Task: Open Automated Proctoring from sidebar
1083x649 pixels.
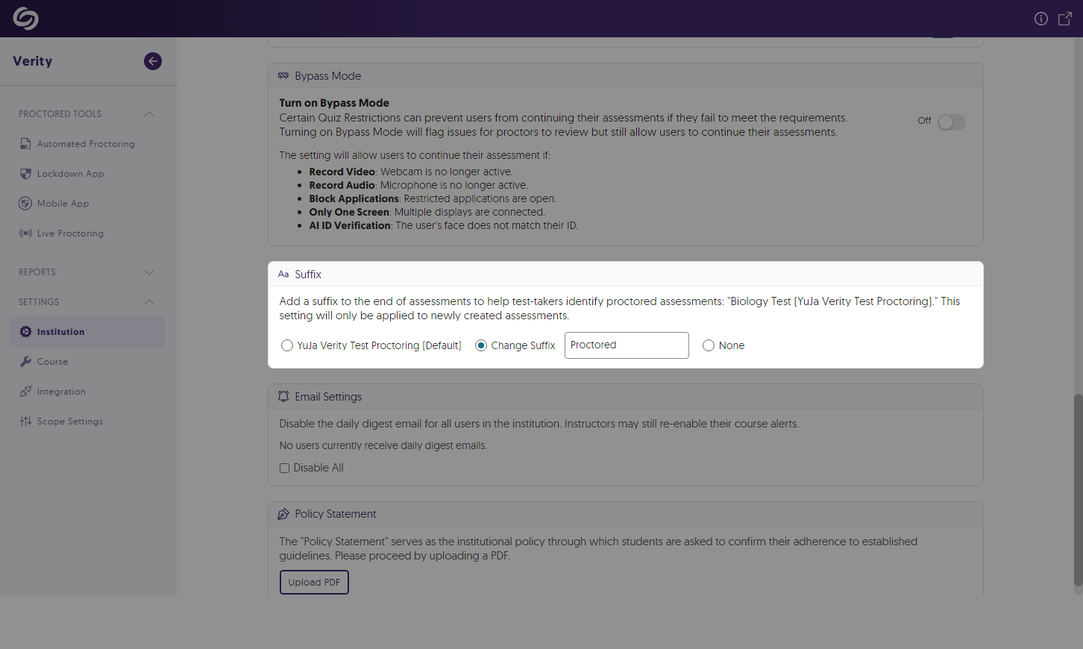Action: click(86, 144)
